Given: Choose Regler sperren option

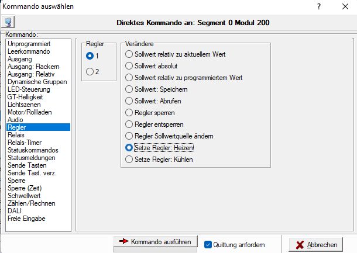Looking at the screenshot, I should click(129, 113).
